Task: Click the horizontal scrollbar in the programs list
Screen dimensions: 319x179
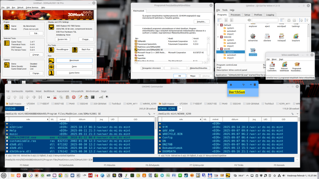Action: pyautogui.click(x=171, y=62)
